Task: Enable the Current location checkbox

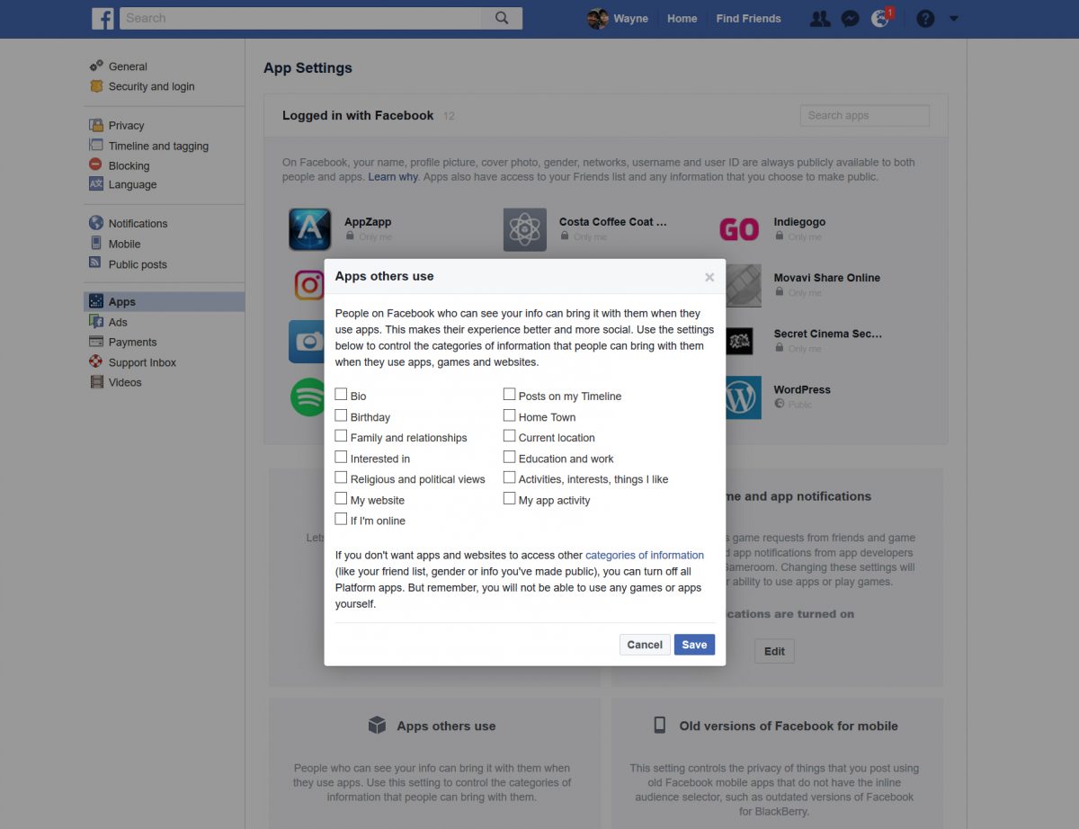Action: tap(509, 436)
